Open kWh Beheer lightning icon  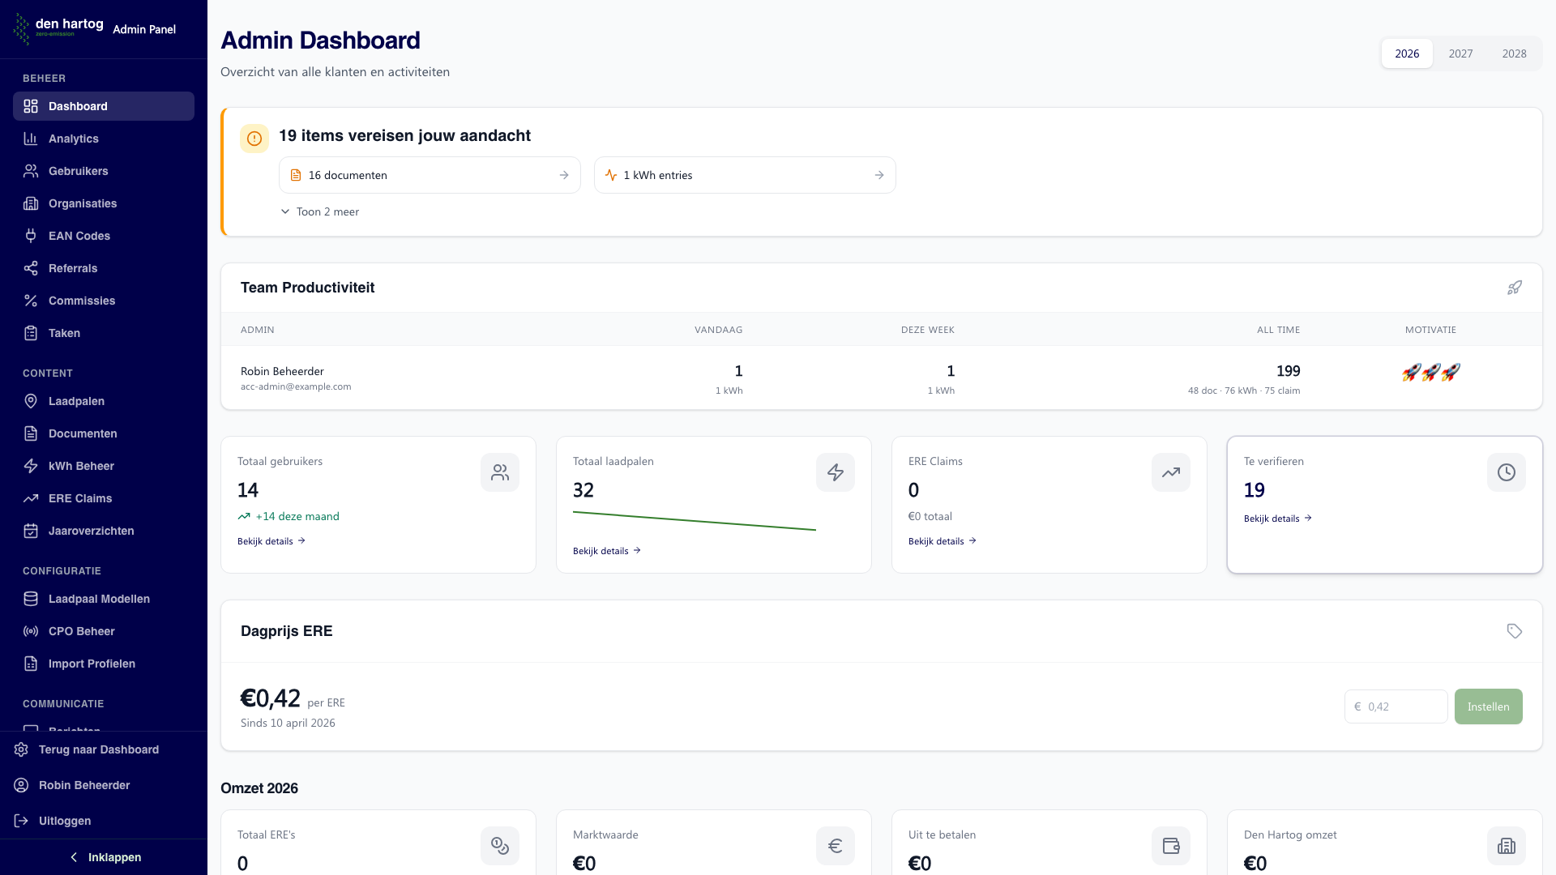coord(31,466)
